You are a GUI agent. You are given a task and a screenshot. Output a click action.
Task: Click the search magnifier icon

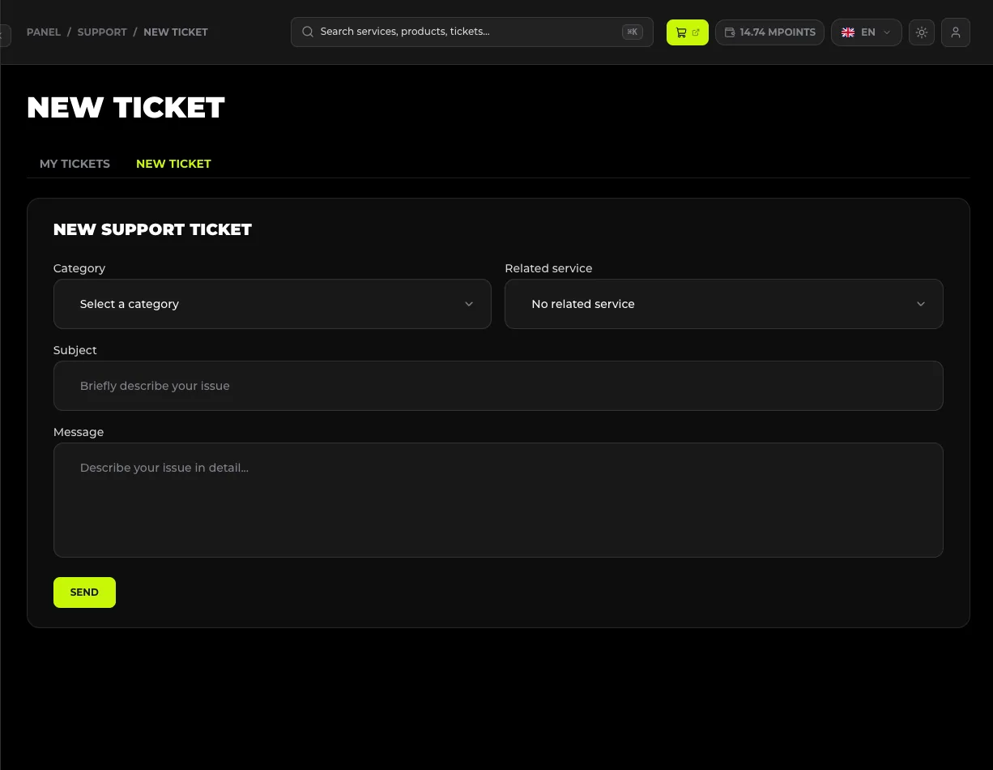(x=308, y=32)
